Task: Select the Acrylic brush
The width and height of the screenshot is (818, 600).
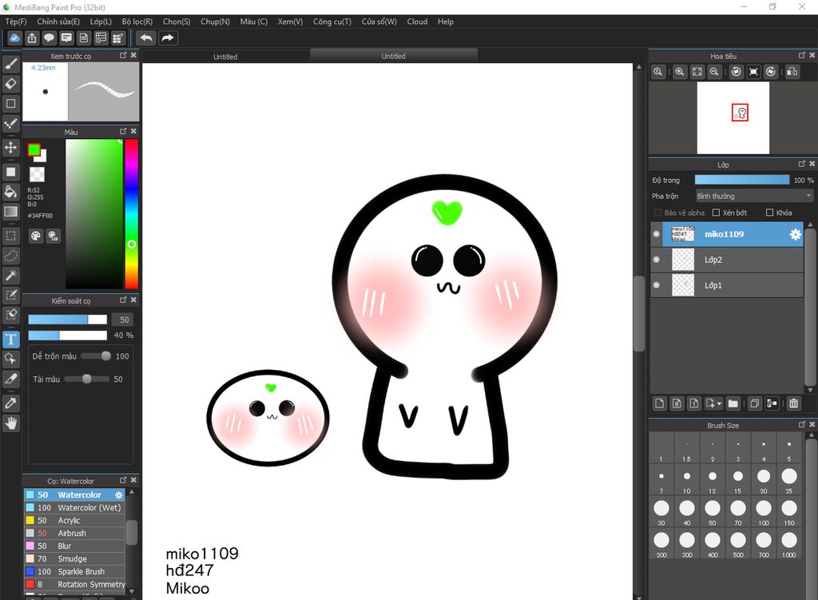Action: (74, 520)
